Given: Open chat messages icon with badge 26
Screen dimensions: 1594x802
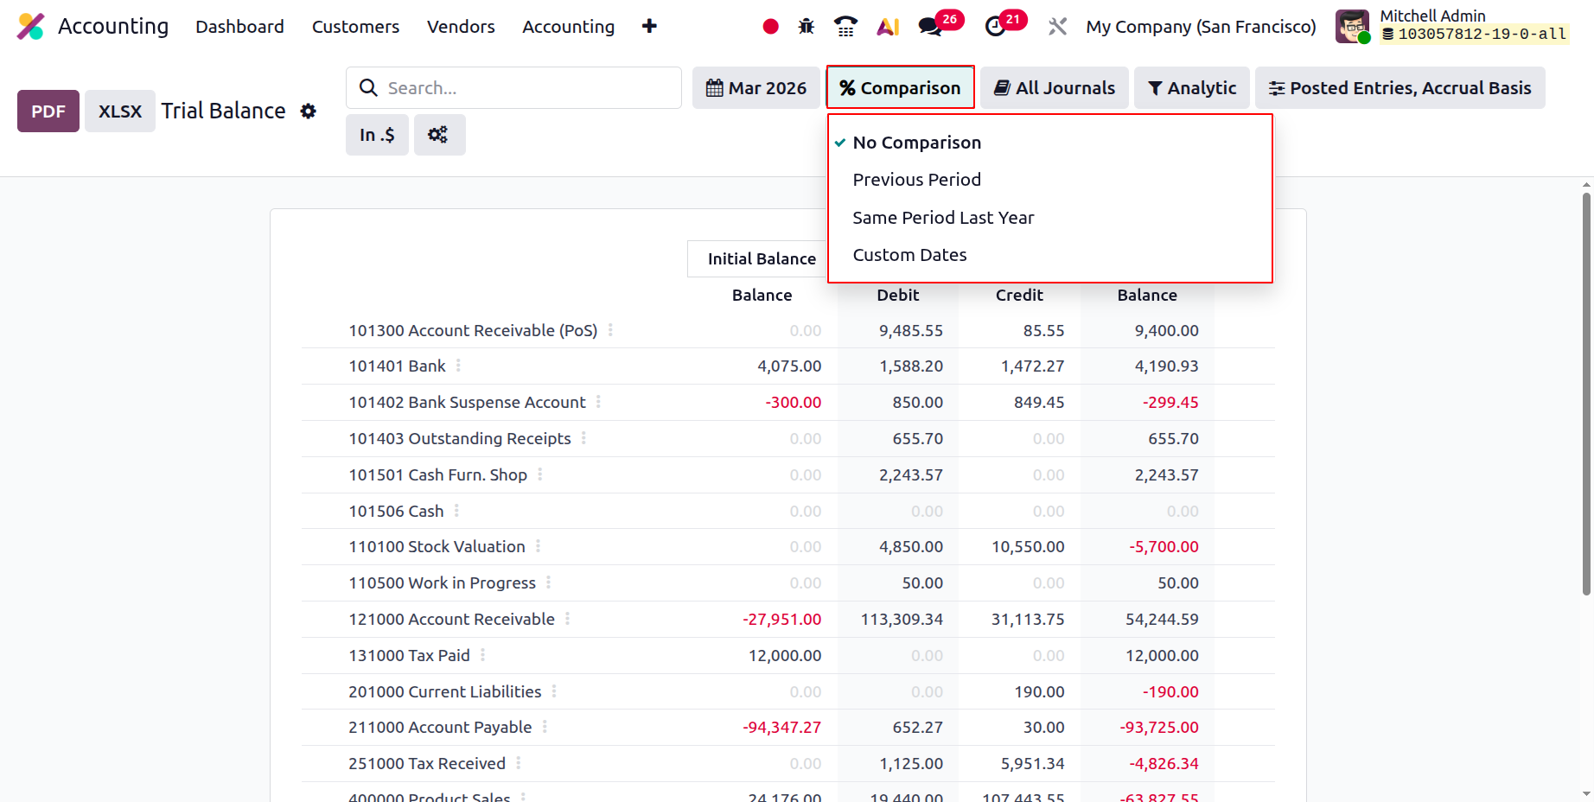Looking at the screenshot, I should (931, 27).
